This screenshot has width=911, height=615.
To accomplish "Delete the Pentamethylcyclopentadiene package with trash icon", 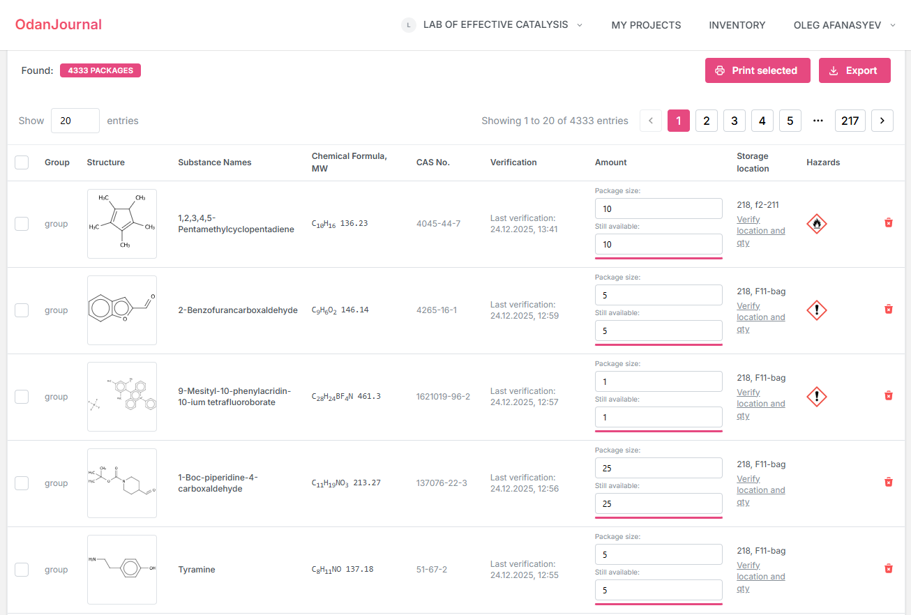I will coord(888,222).
